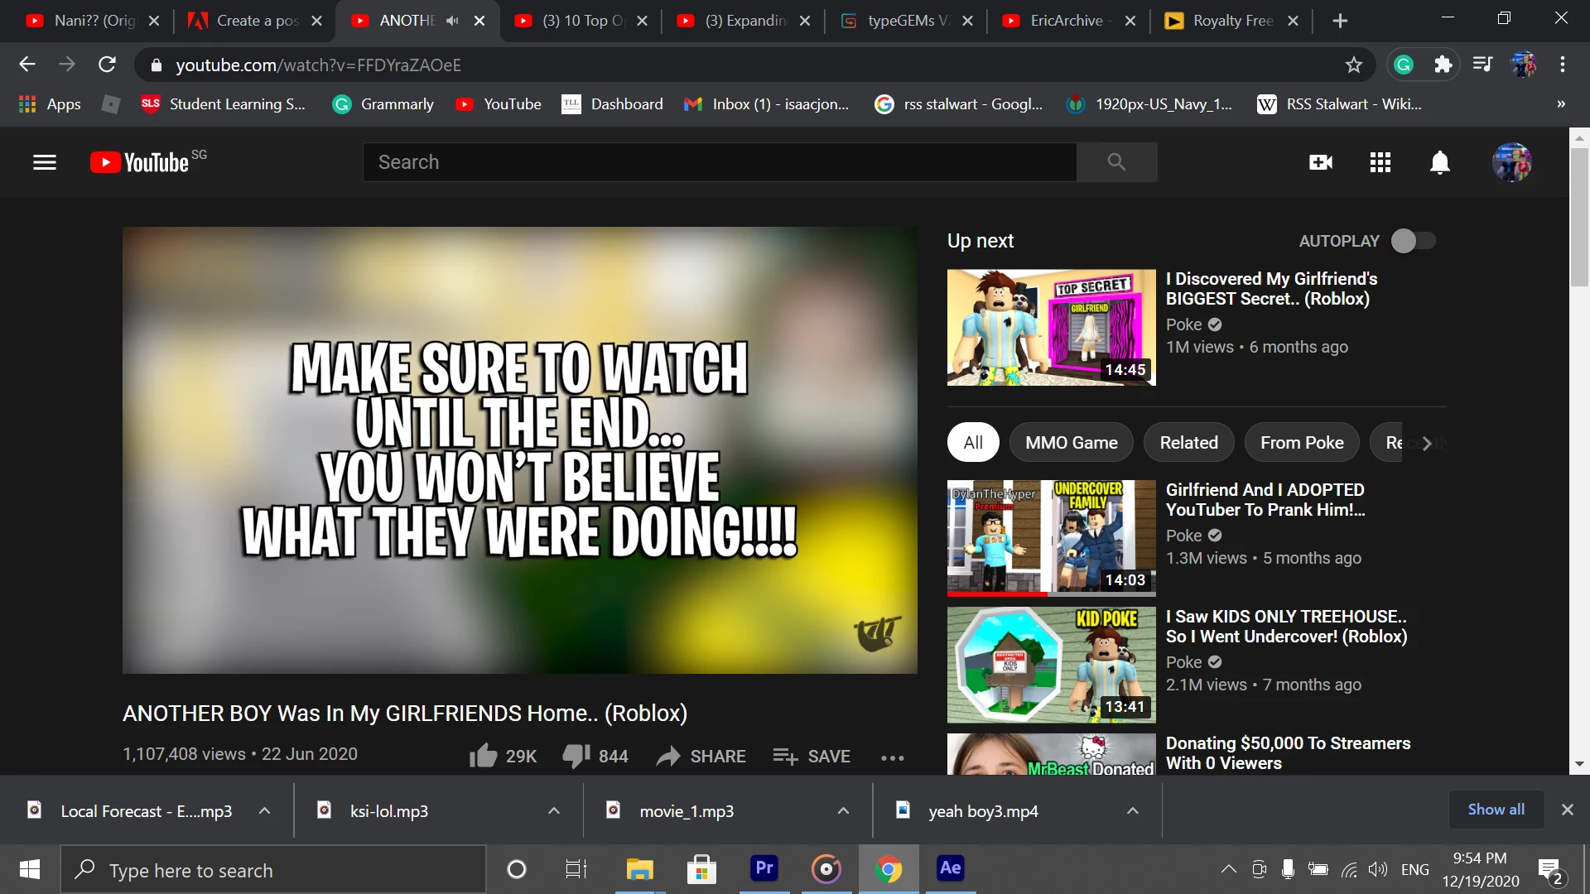Click the like thumbs-up icon
Screen dimensions: 1590x894
coord(484,755)
